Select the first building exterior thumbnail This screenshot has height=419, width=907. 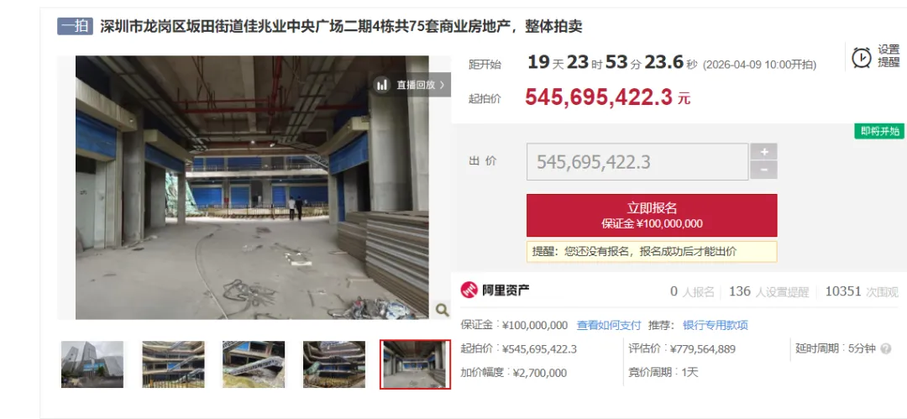point(92,364)
